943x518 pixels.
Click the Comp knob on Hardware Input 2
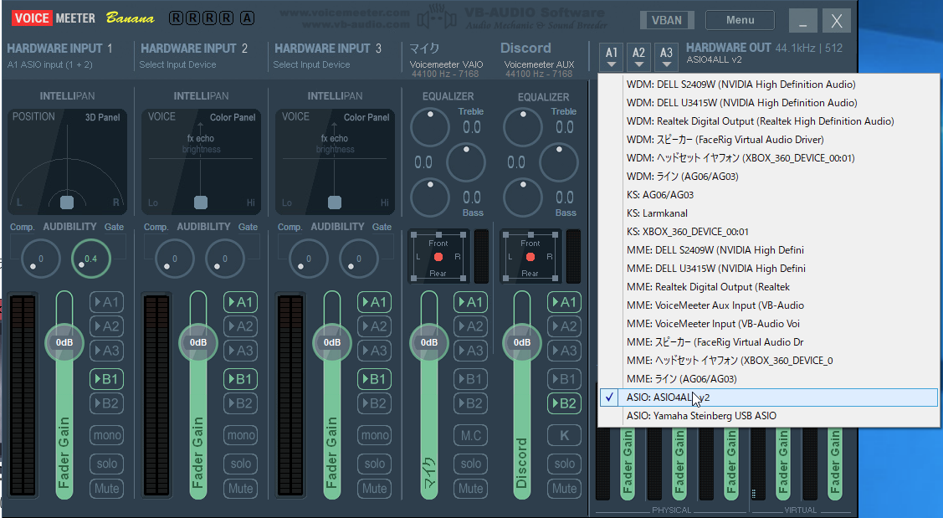click(x=174, y=259)
